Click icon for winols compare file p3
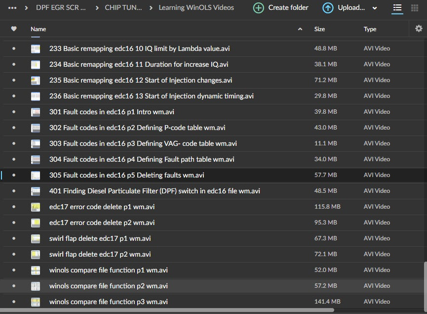427x314 pixels. click(x=36, y=302)
